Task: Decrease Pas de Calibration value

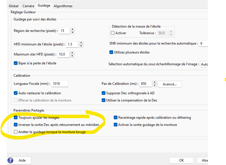Action: [x=155, y=85]
